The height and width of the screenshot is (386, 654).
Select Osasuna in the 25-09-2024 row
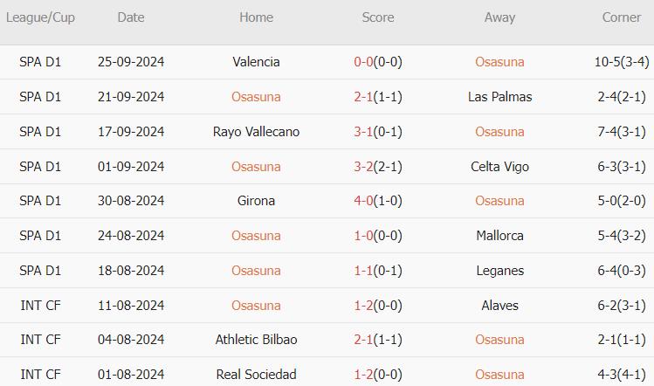pyautogui.click(x=499, y=62)
